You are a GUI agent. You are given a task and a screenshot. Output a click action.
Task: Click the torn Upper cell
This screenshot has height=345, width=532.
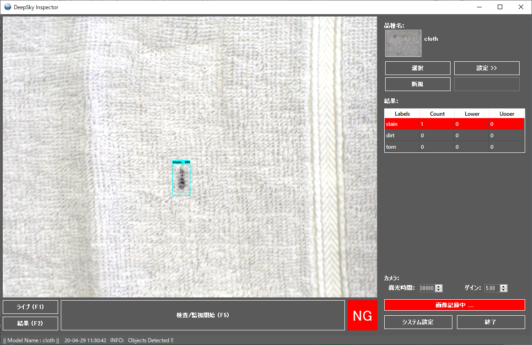coord(507,147)
